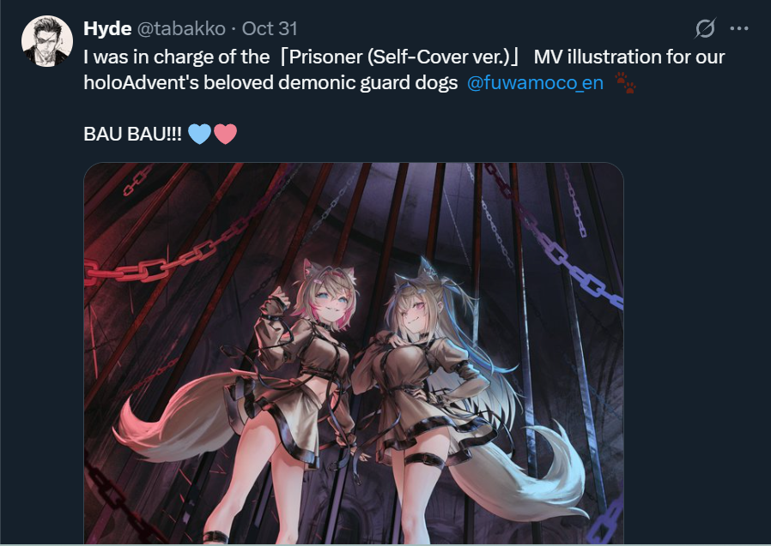Open the Grok explain-post icon
771x546 pixels.
pos(705,28)
